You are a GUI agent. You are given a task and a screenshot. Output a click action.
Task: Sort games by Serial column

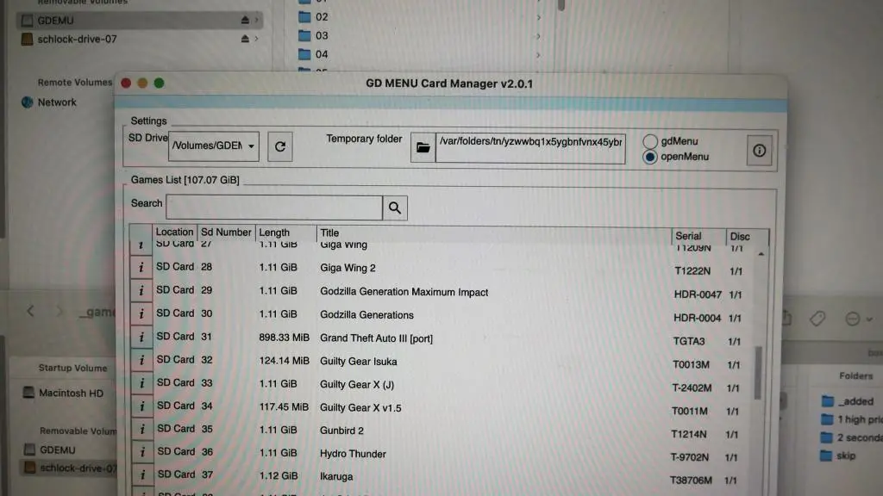coord(698,236)
